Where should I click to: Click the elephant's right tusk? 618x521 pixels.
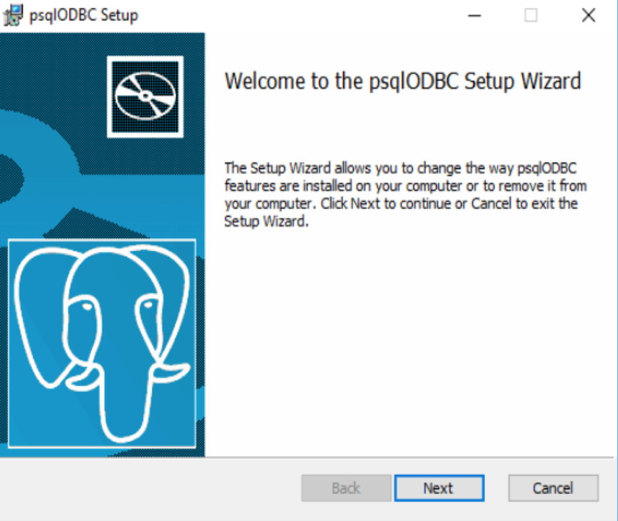(x=170, y=373)
